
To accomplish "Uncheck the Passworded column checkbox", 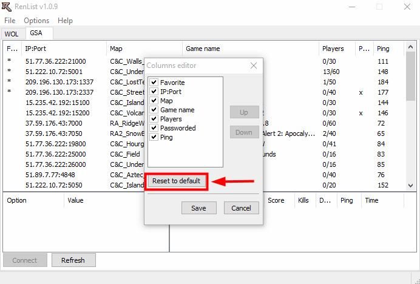I will pos(154,127).
